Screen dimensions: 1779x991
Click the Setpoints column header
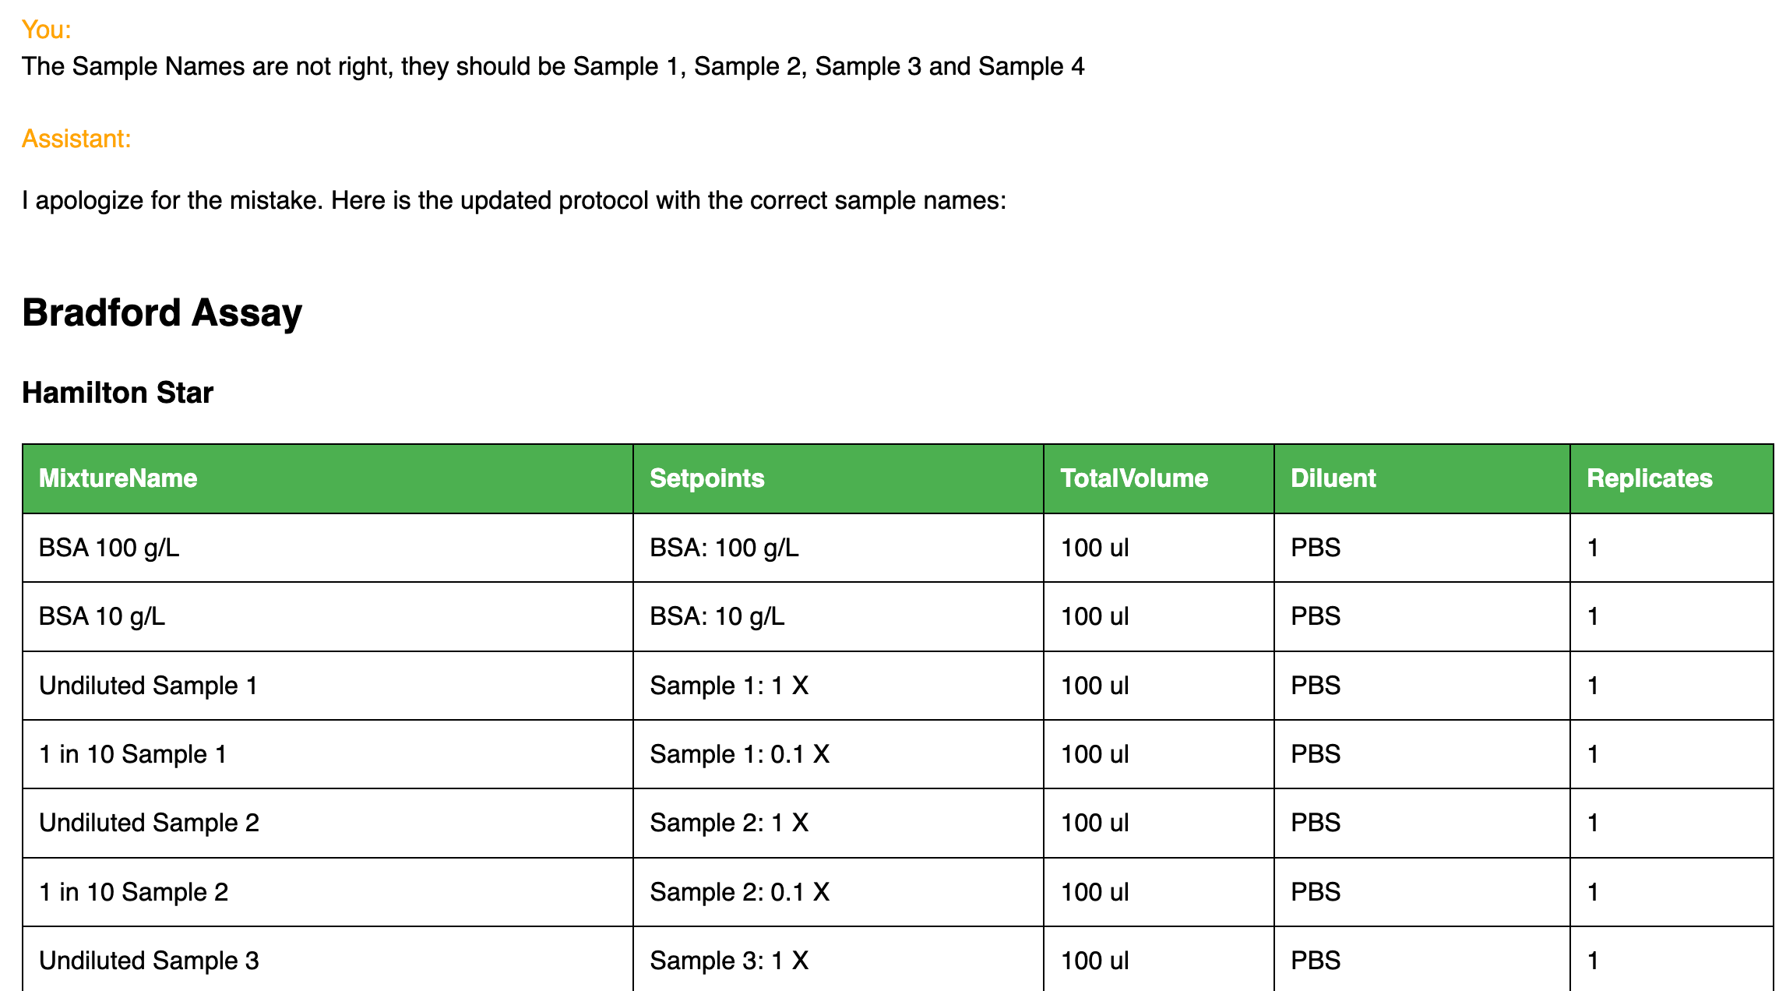[x=706, y=478]
